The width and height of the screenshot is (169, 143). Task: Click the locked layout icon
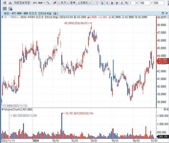[10, 9]
